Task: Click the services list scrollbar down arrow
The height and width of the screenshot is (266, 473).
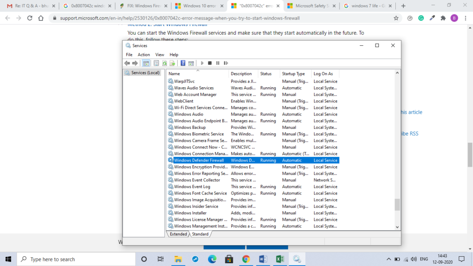Action: point(397,227)
